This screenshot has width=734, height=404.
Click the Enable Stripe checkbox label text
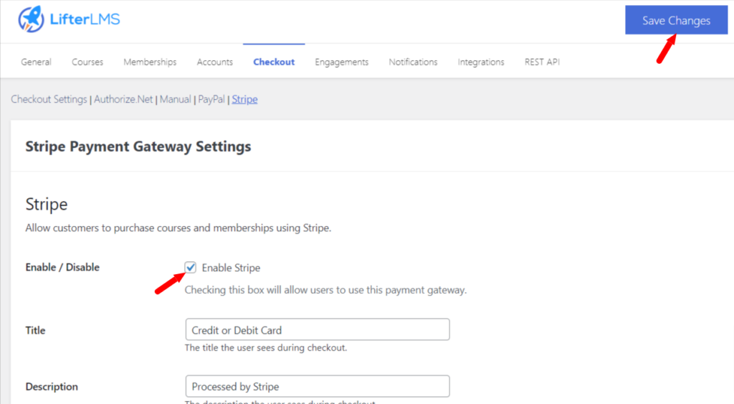231,268
